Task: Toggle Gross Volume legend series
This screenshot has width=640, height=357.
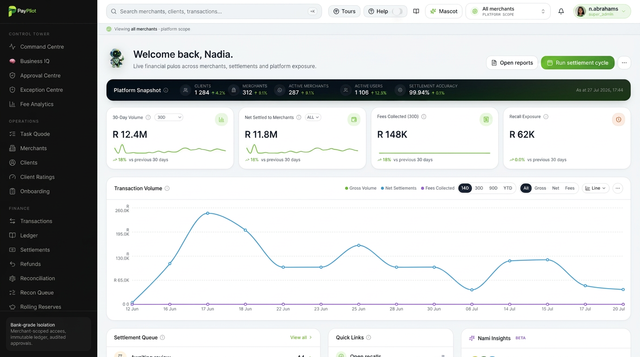Action: [360, 188]
